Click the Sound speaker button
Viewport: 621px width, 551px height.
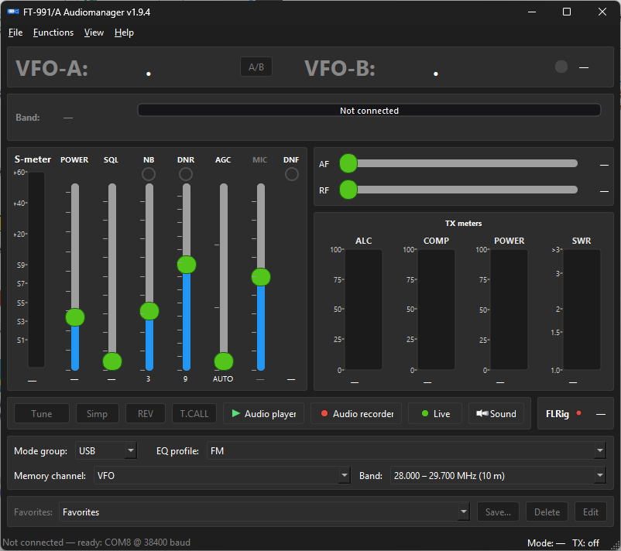(x=496, y=414)
